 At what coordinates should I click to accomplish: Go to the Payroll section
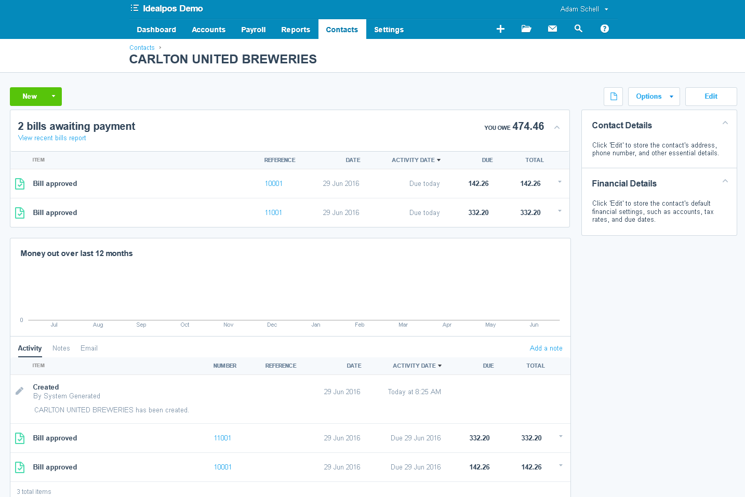[x=253, y=30]
